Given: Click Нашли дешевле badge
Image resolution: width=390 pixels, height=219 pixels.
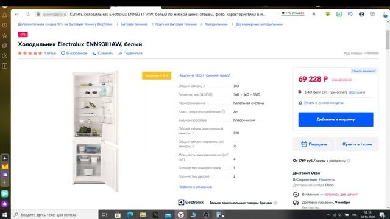Looking at the screenshot, I should 364,71.
